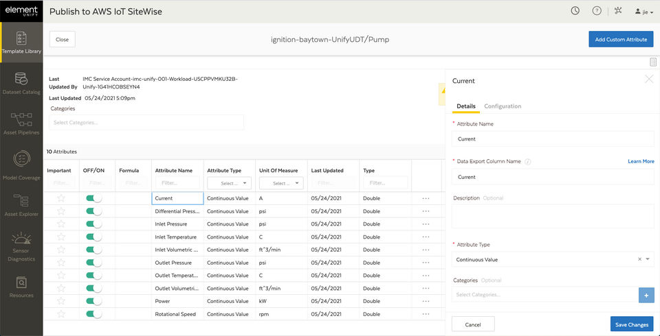Click the Attribute Name column filter box

177,183
